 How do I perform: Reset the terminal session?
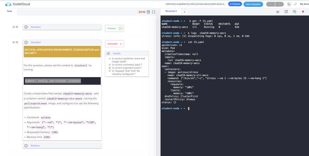pyautogui.click(x=295, y=12)
